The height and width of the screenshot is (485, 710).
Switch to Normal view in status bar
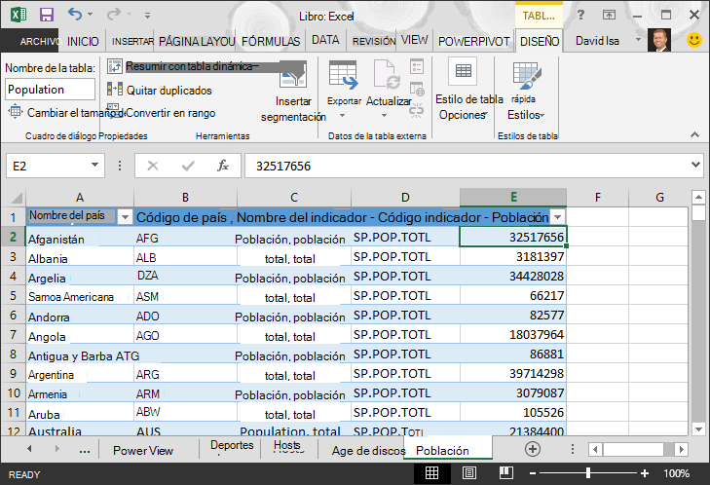(432, 473)
